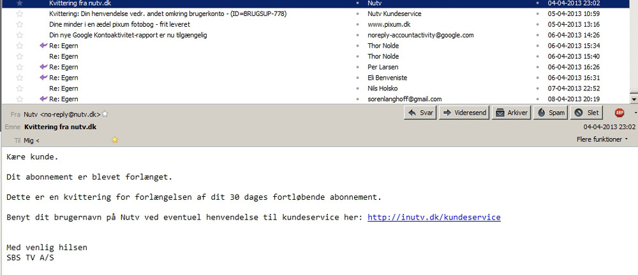Click the read-status dot on pixum email row
The width and height of the screenshot is (638, 275).
coord(357,24)
